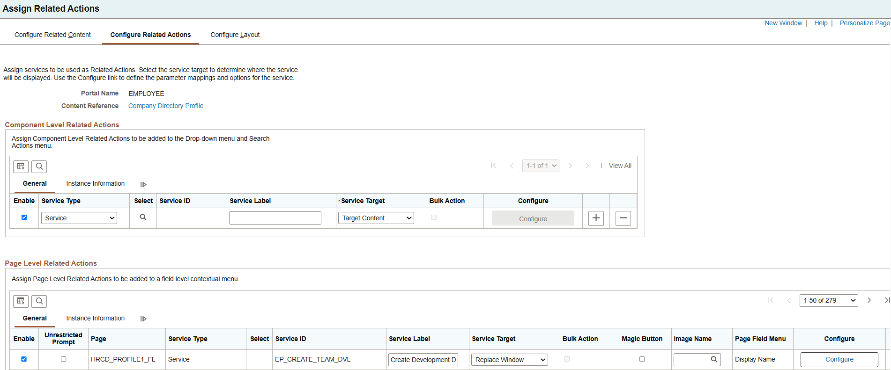Toggle Bulk Action checkbox in Component Level row

434,218
